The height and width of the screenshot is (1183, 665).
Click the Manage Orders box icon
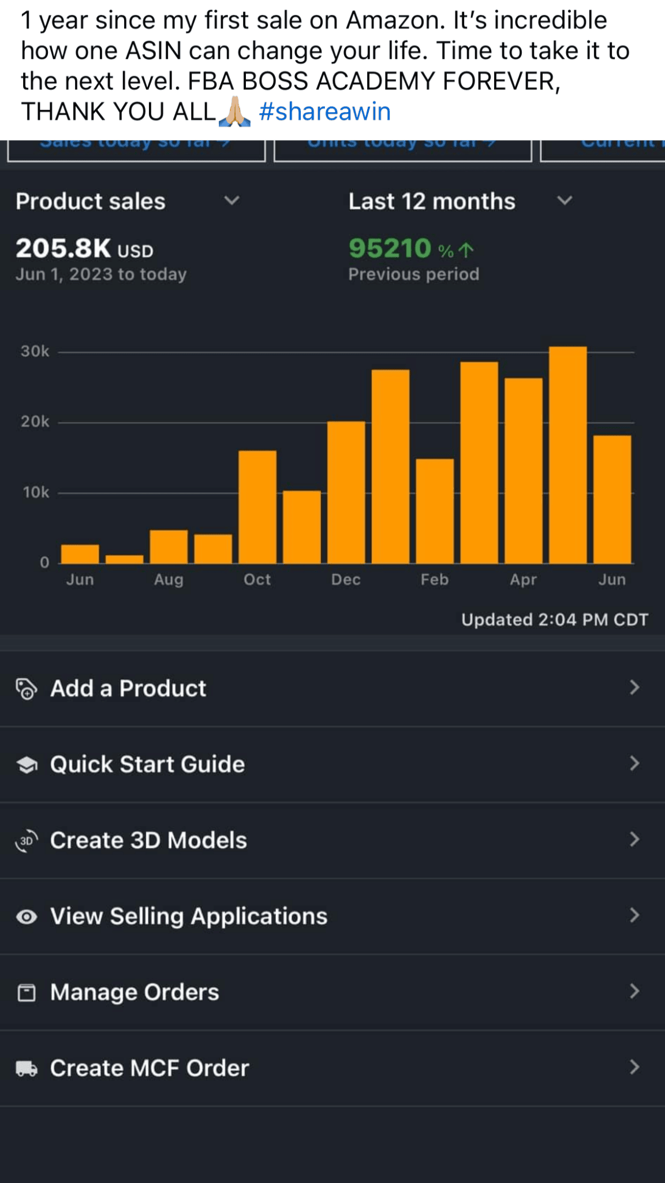pyautogui.click(x=27, y=992)
